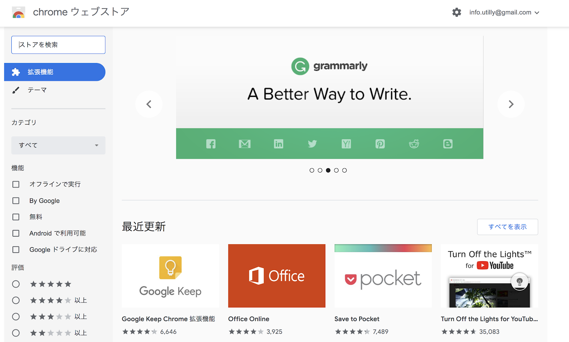The width and height of the screenshot is (569, 342).
Task: Click the Blogger icon in Grammarly banner
Action: (x=448, y=144)
